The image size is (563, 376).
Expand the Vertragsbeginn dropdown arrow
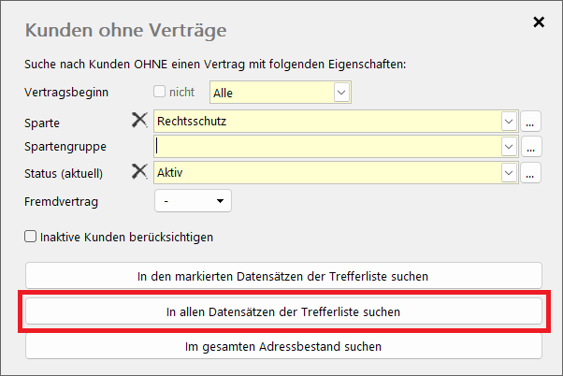point(341,93)
